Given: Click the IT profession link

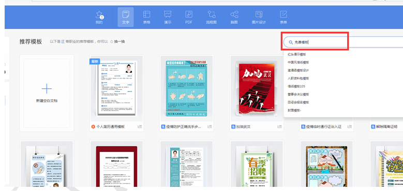Looking at the screenshot, I should coord(63,41).
